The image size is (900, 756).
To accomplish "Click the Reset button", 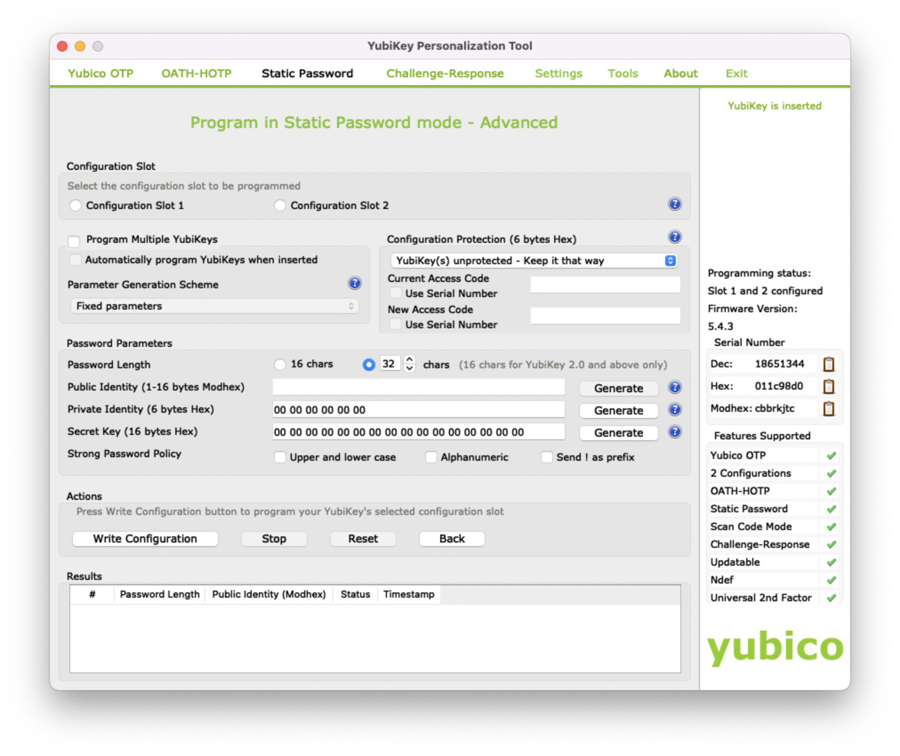I will click(363, 539).
